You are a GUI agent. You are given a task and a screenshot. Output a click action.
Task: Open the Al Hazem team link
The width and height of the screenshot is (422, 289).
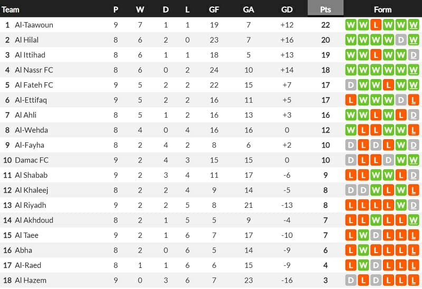(31, 281)
